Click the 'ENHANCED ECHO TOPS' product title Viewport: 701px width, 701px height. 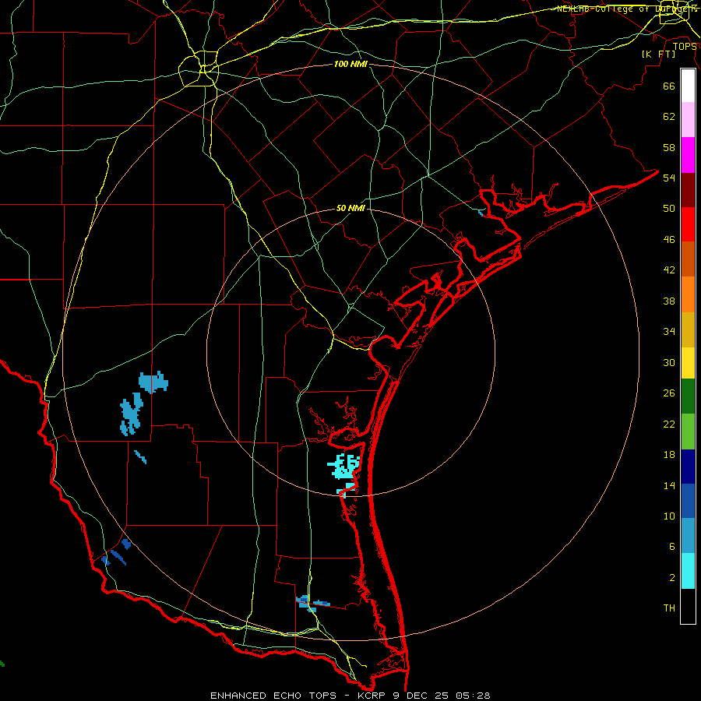click(x=273, y=696)
